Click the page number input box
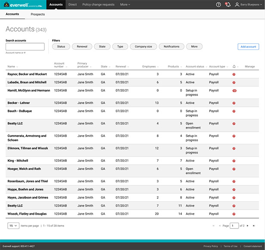Image resolution: width=265 pixels, height=250 pixels. pos(234,225)
